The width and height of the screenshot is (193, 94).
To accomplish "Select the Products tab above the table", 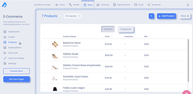I will point(108,29).
